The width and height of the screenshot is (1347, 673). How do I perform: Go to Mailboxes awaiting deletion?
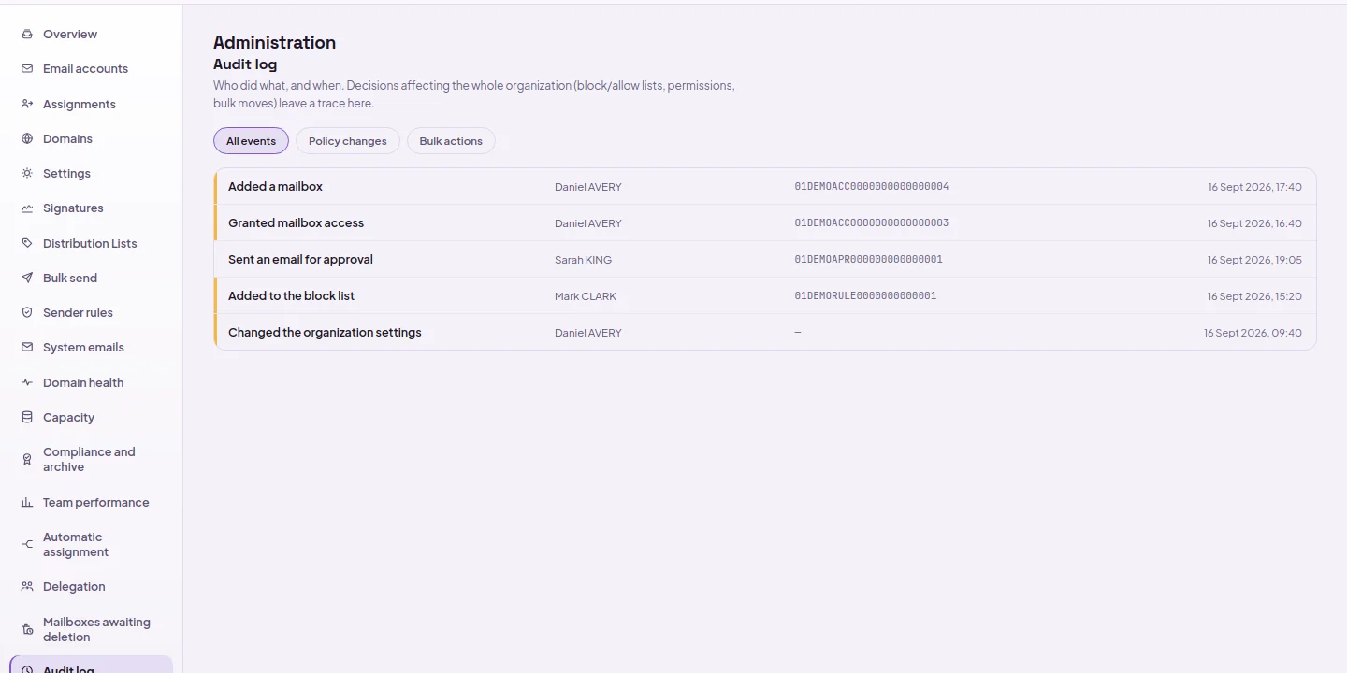pos(91,629)
